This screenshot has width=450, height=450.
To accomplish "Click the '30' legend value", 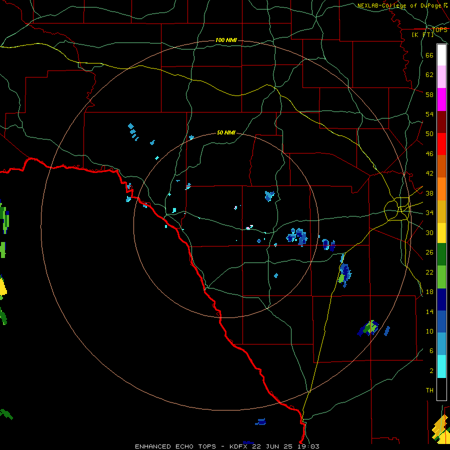I will click(x=429, y=232).
